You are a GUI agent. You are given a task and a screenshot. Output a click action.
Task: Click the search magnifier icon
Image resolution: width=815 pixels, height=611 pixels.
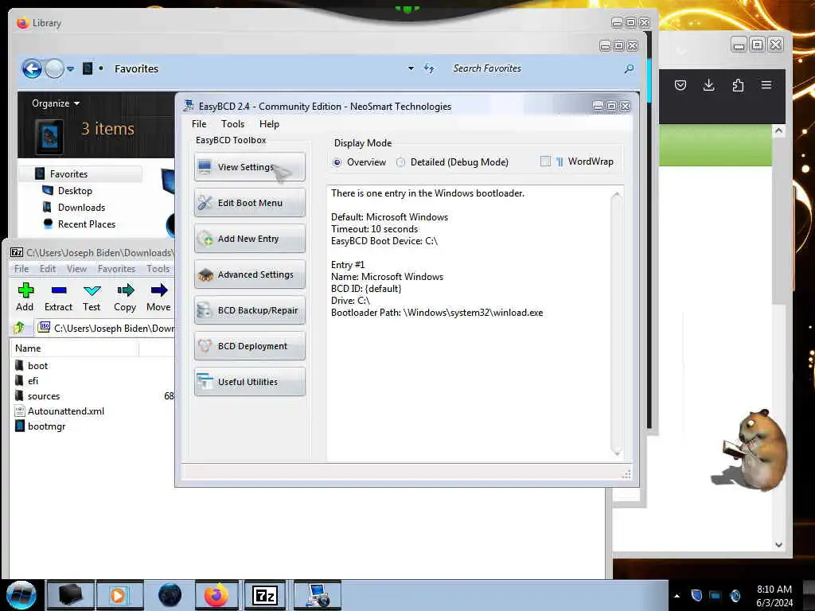click(629, 68)
